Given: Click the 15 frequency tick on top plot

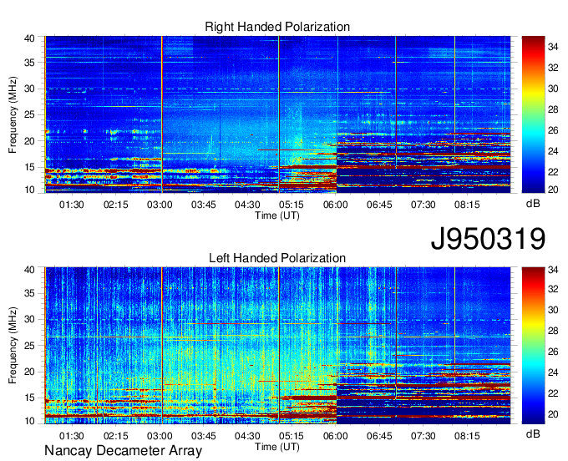Looking at the screenshot, I should pos(29,167).
